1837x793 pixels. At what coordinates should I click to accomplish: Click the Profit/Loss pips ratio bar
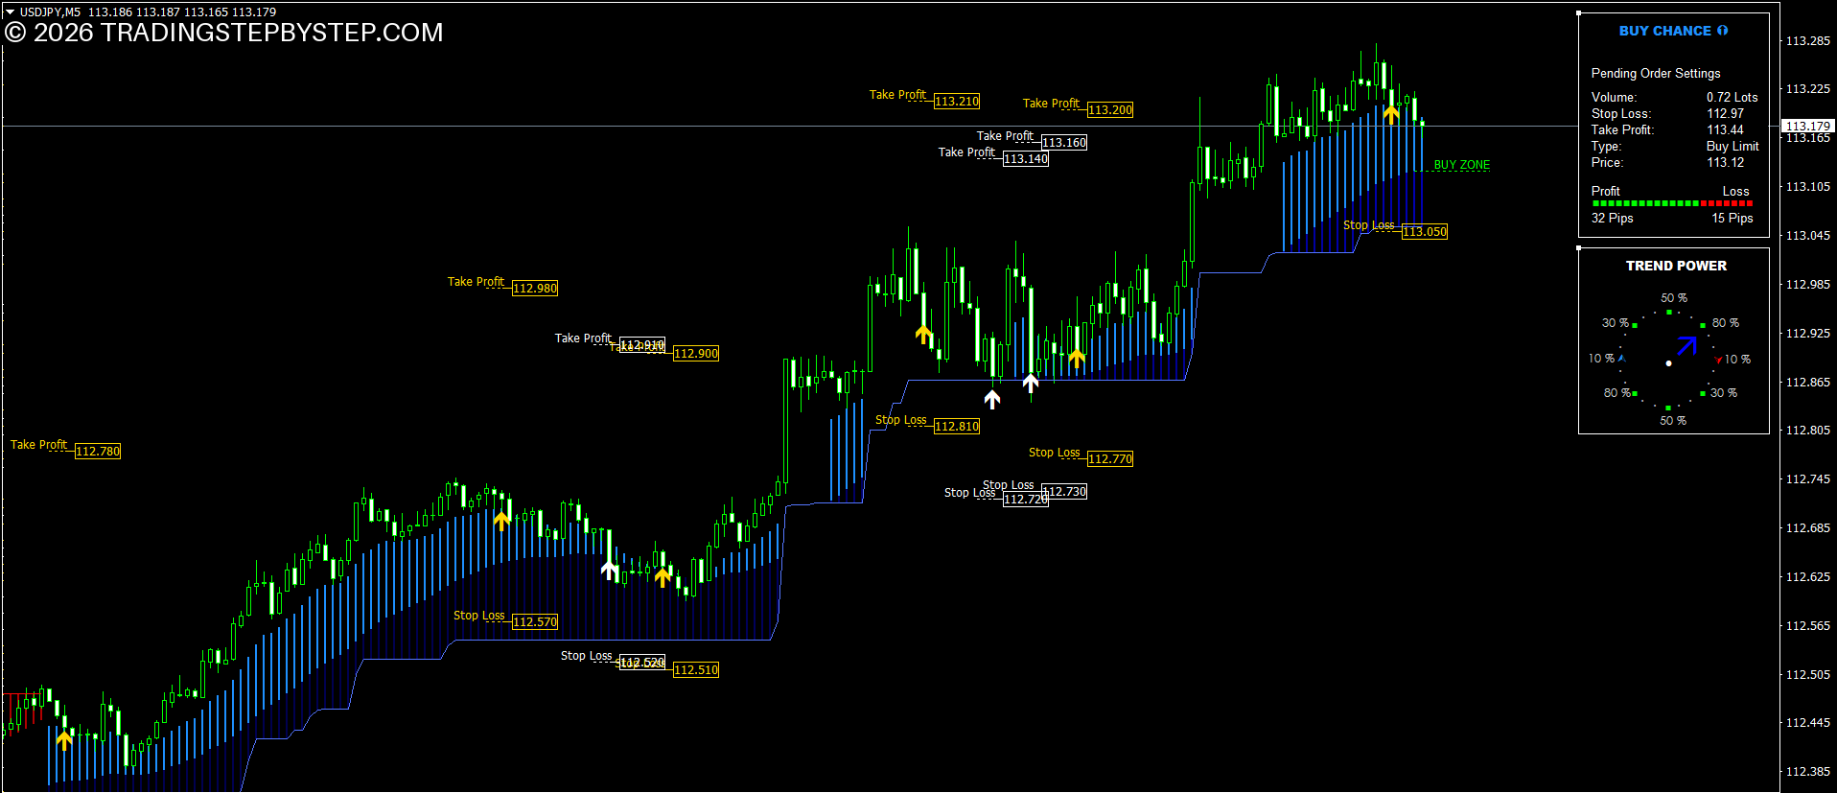(1673, 203)
